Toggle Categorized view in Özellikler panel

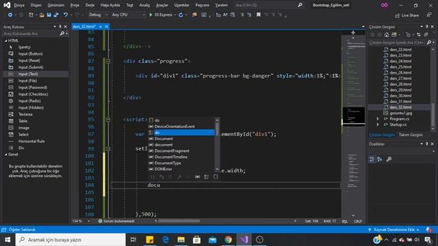tap(372, 159)
